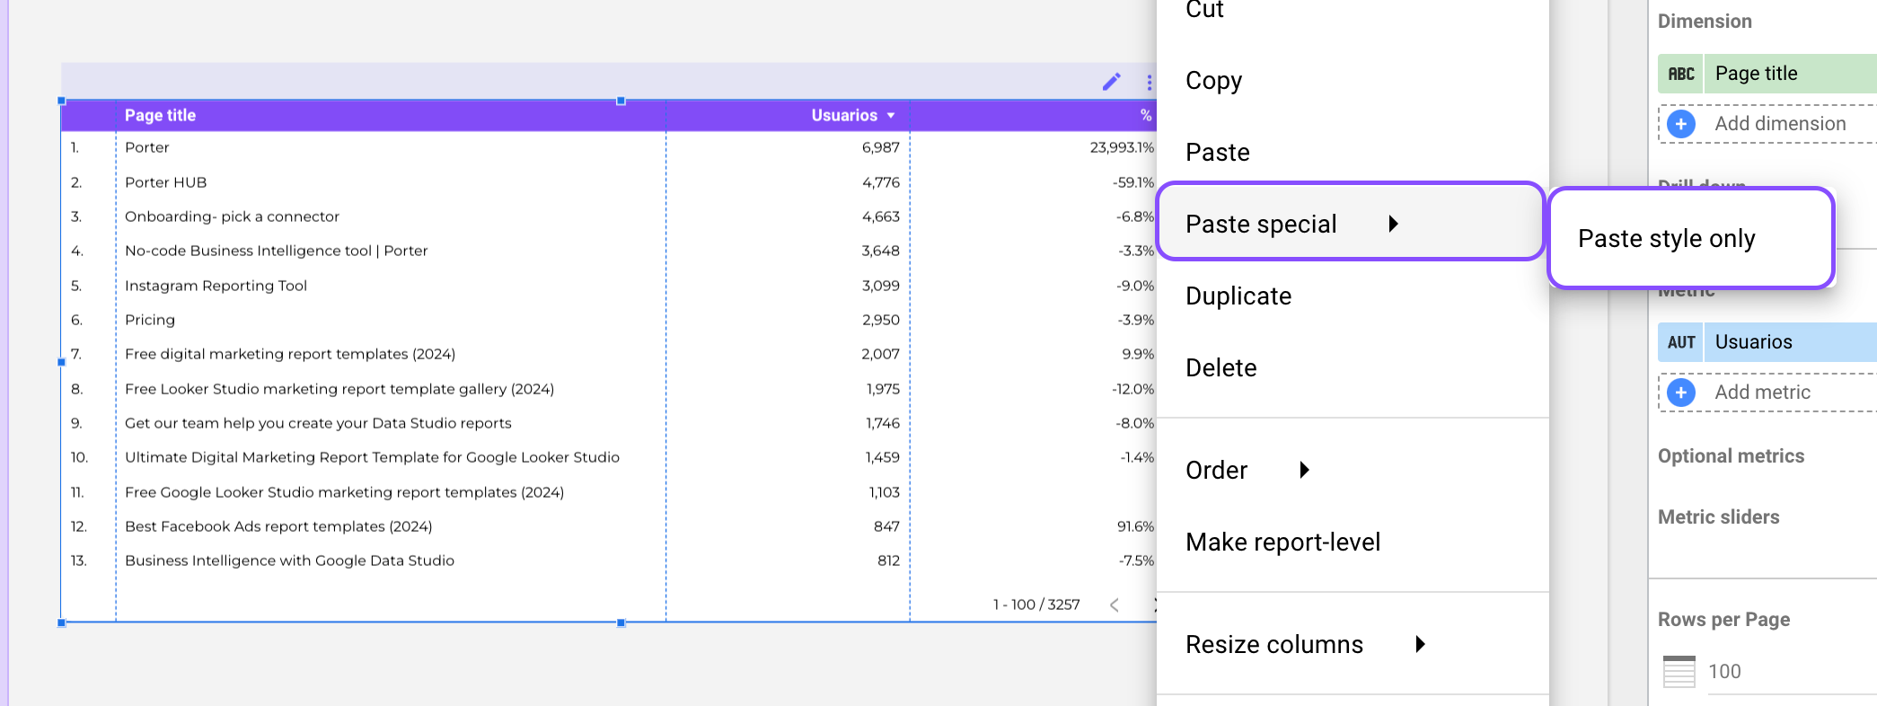
Task: Go to the previous table page arrow
Action: 1115,605
